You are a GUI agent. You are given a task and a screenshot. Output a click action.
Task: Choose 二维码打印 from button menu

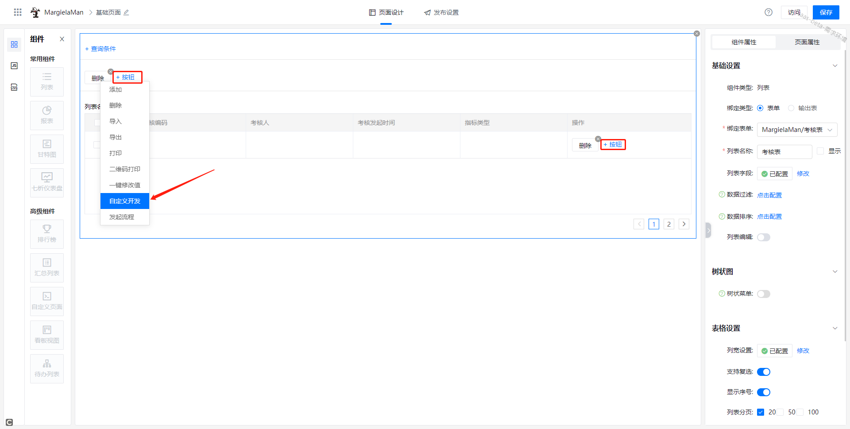125,169
